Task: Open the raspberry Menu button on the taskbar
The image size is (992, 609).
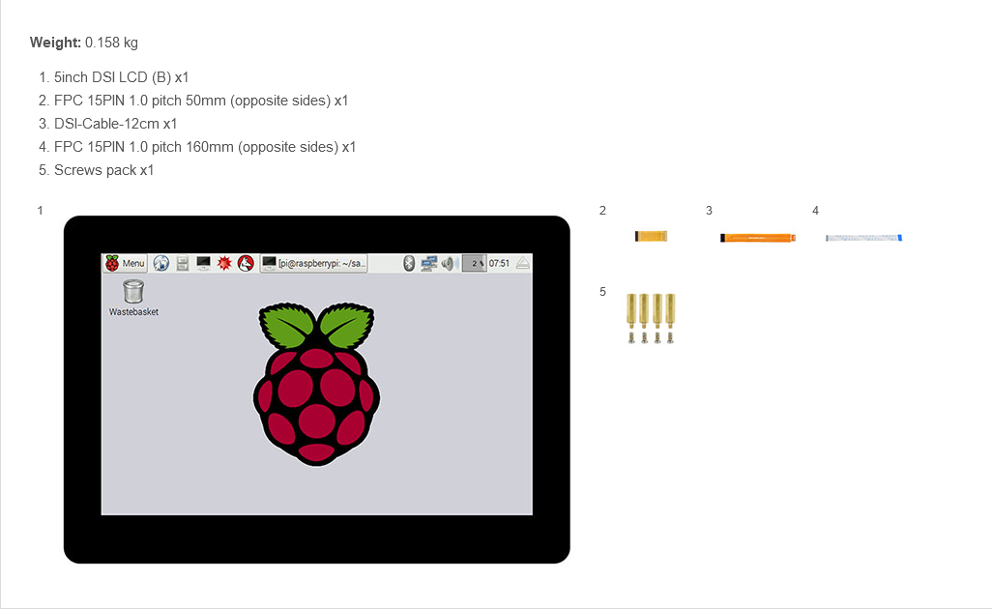Action: (126, 263)
